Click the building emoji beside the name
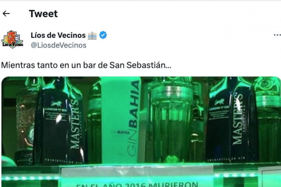This screenshot has height=187, width=281. pyautogui.click(x=92, y=35)
